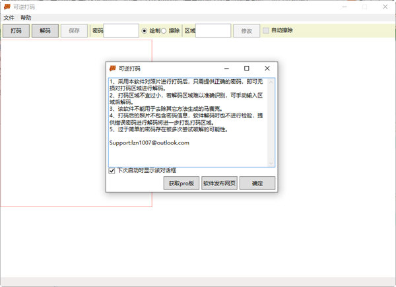The height and width of the screenshot is (287, 396).
Task: Click the dialog's orange app icon
Action: (x=112, y=69)
